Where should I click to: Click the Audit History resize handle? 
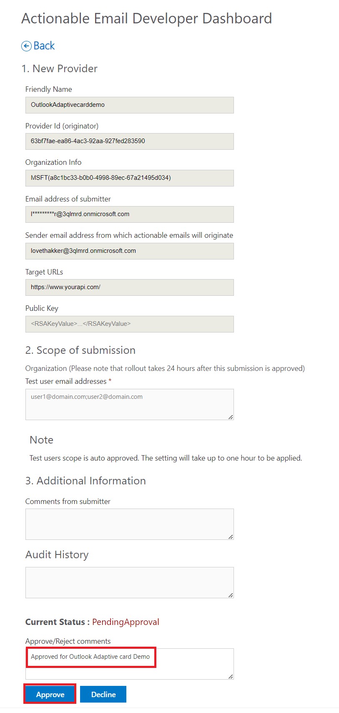[231, 595]
